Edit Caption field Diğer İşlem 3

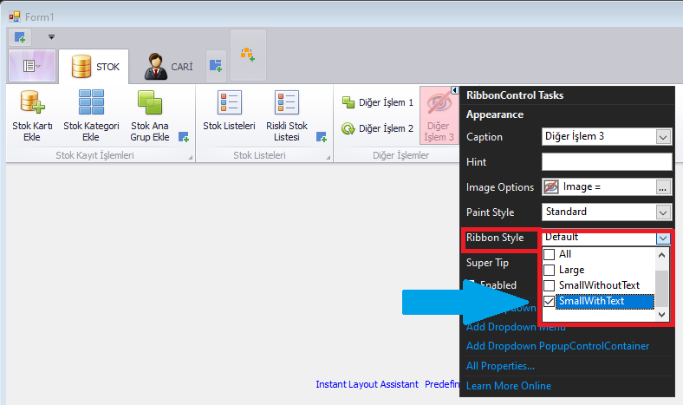click(600, 136)
